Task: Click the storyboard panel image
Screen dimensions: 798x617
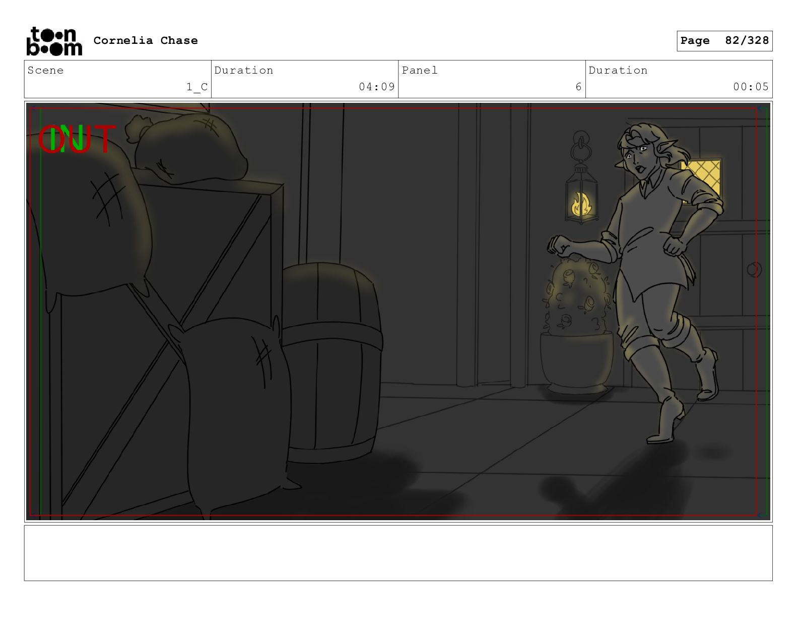Action: pos(398,312)
